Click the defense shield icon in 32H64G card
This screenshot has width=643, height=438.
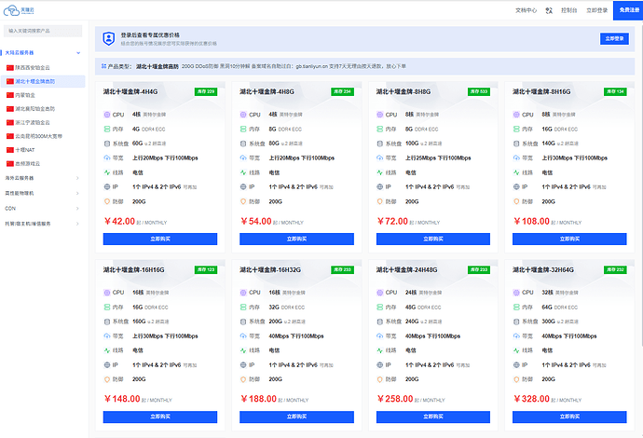tap(516, 379)
